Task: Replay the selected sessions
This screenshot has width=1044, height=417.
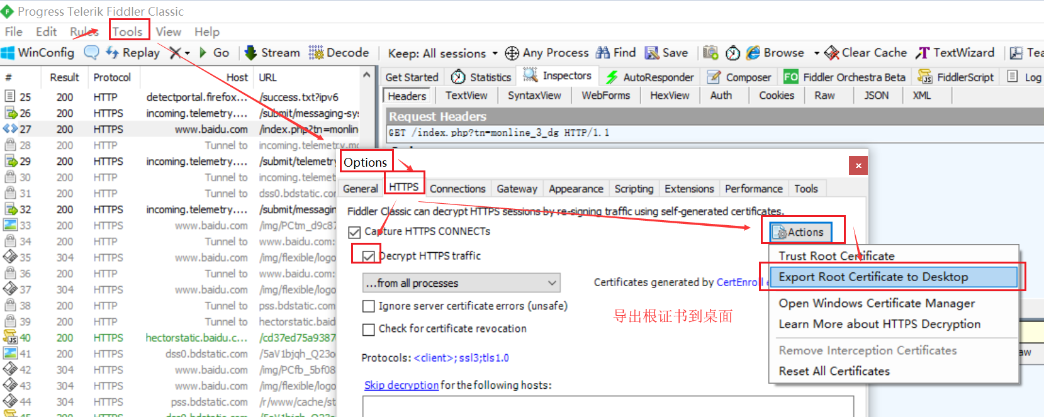Action: tap(133, 53)
